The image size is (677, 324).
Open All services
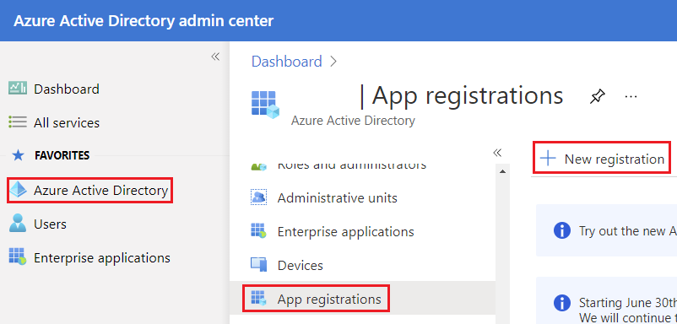point(67,123)
